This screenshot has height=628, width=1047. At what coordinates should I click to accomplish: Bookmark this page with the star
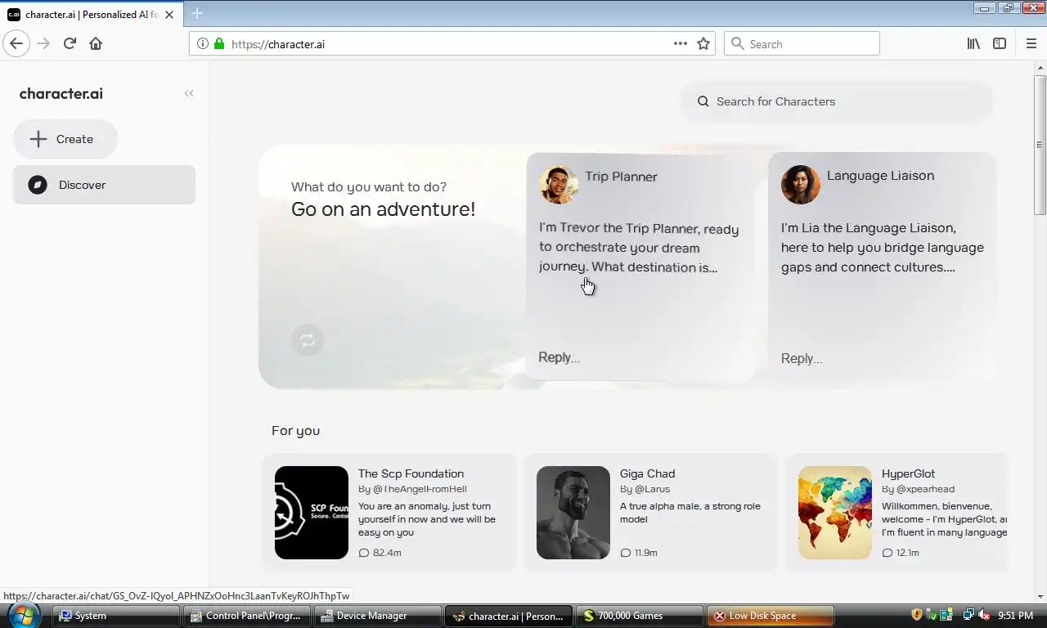703,43
